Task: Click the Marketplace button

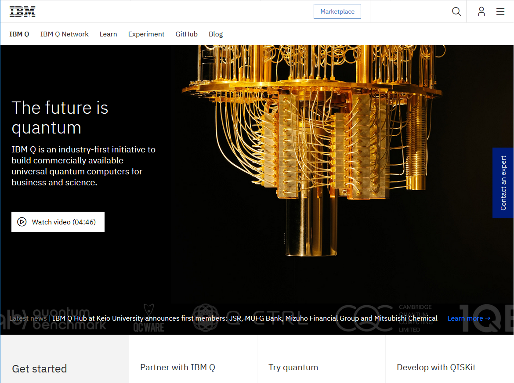Action: [337, 12]
